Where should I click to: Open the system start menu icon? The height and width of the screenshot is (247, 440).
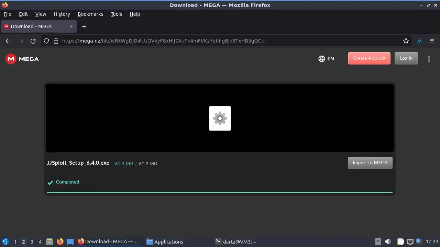click(x=5, y=242)
